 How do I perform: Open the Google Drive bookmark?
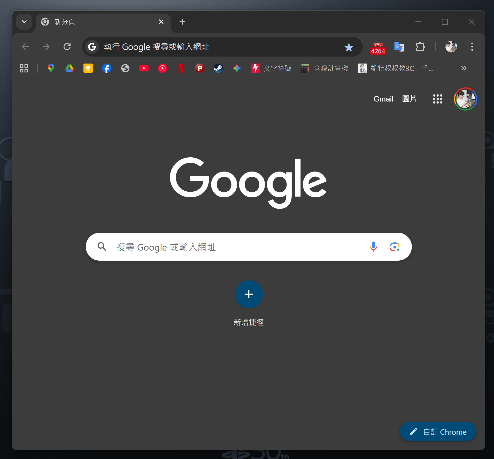69,68
